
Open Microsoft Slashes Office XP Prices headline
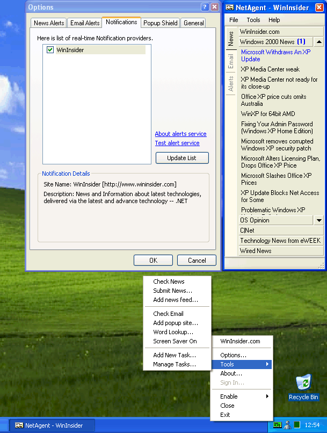[276, 179]
